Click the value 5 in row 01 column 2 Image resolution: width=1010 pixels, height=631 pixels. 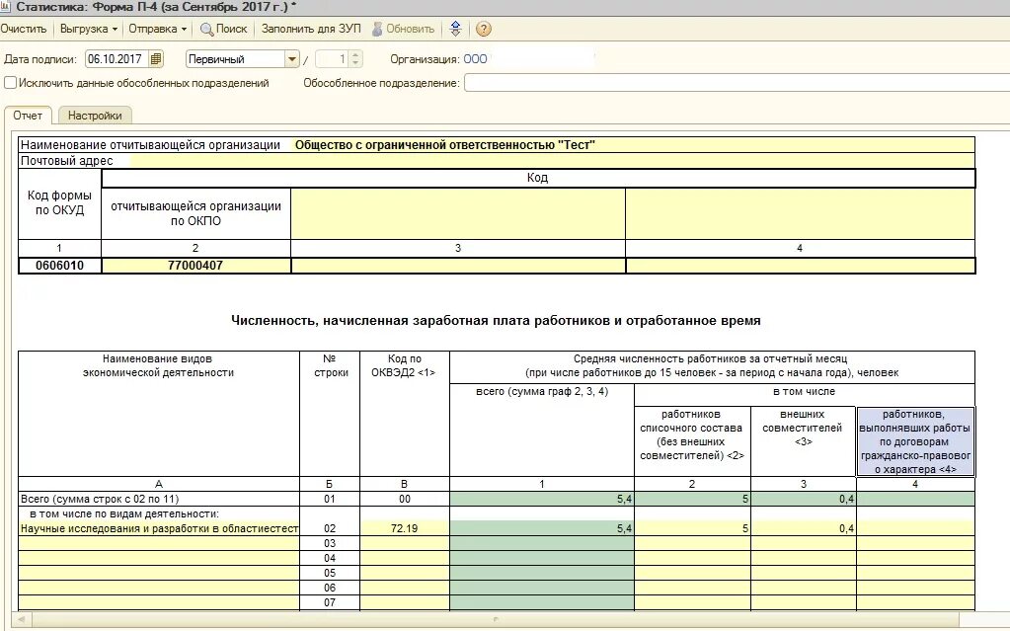coord(692,499)
